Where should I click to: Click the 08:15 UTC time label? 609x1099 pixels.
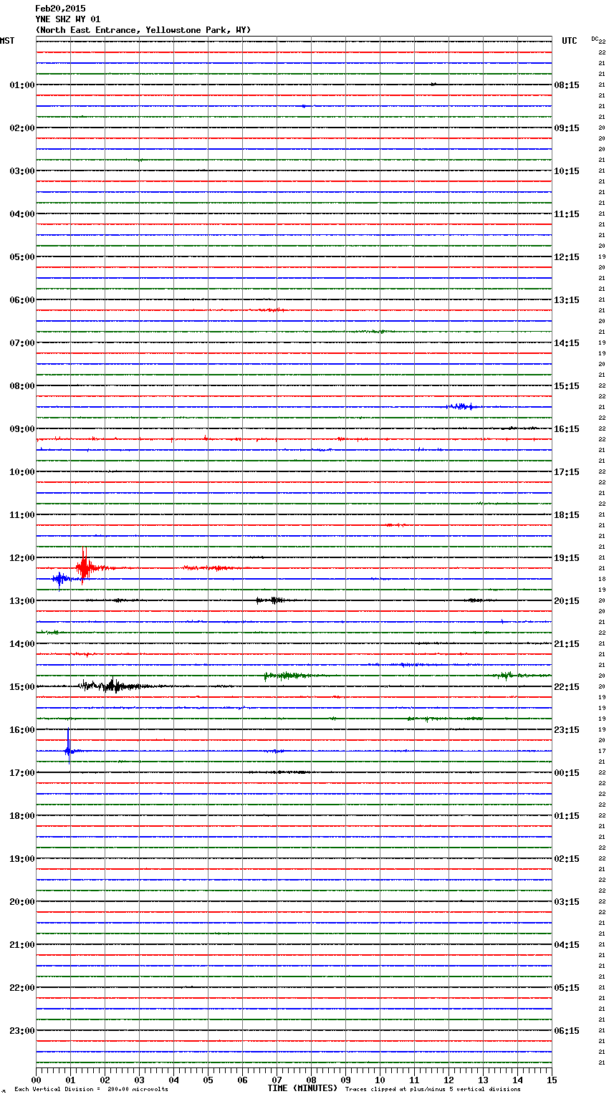(567, 85)
